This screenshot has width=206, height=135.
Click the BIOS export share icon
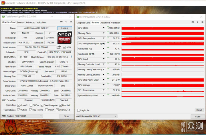point(59,47)
